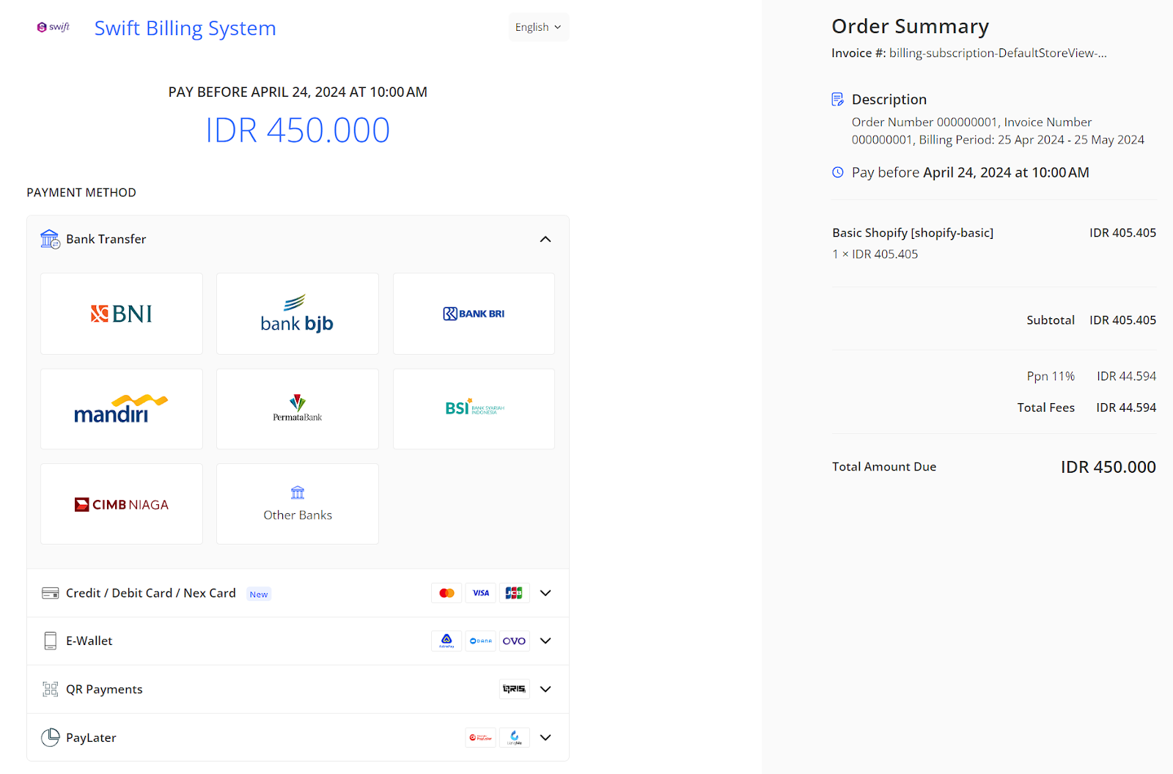
Task: Open Other Banks option
Action: point(298,504)
